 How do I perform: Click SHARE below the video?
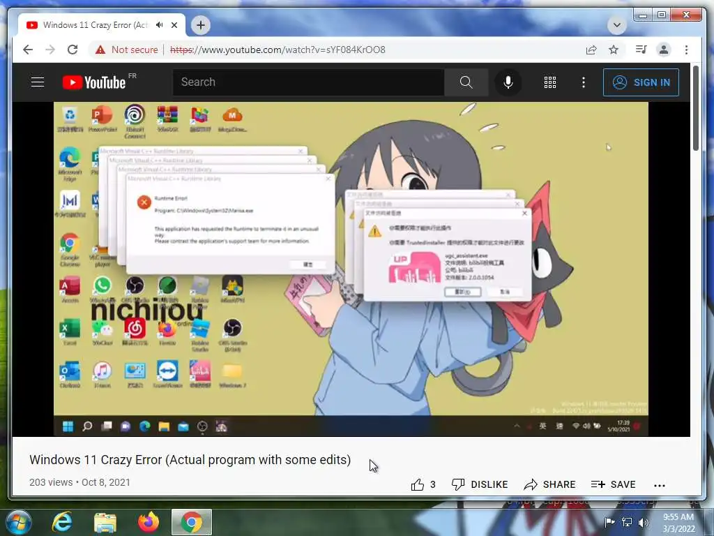pyautogui.click(x=549, y=484)
